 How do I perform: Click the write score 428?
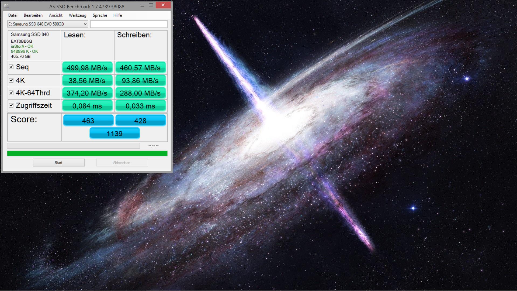(140, 120)
